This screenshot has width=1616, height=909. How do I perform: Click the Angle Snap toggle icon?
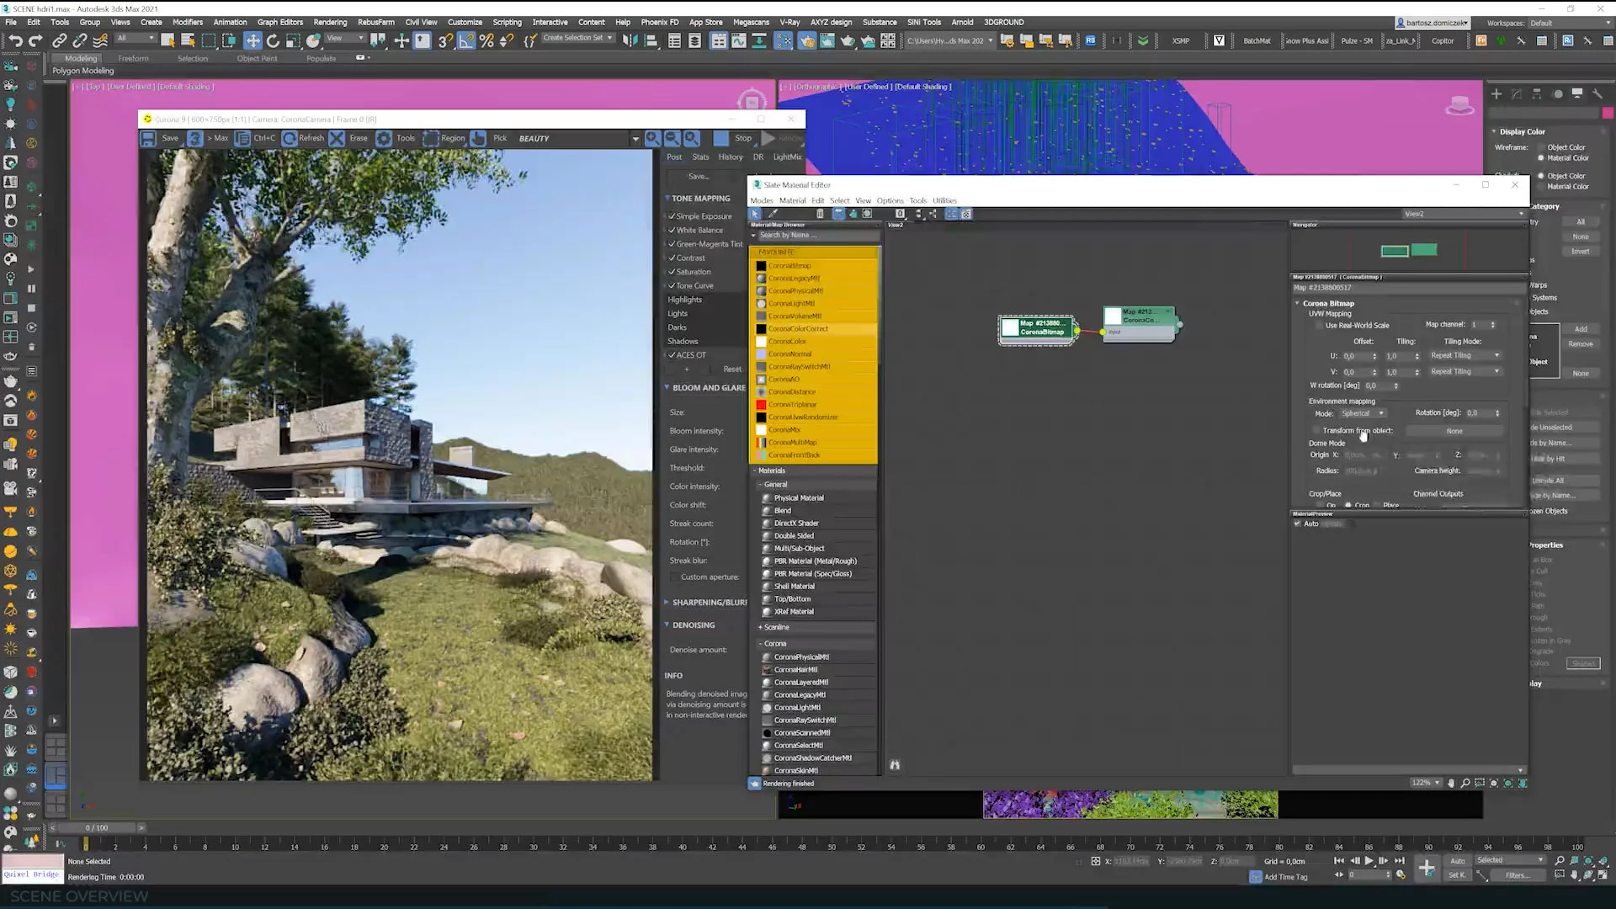pos(466,40)
